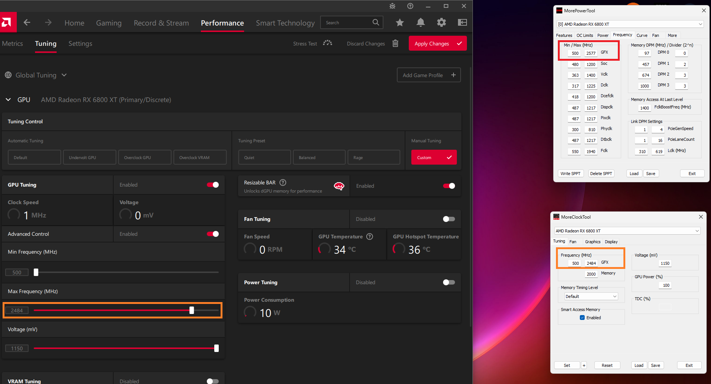Select the Custom manual tuning button

(434, 157)
